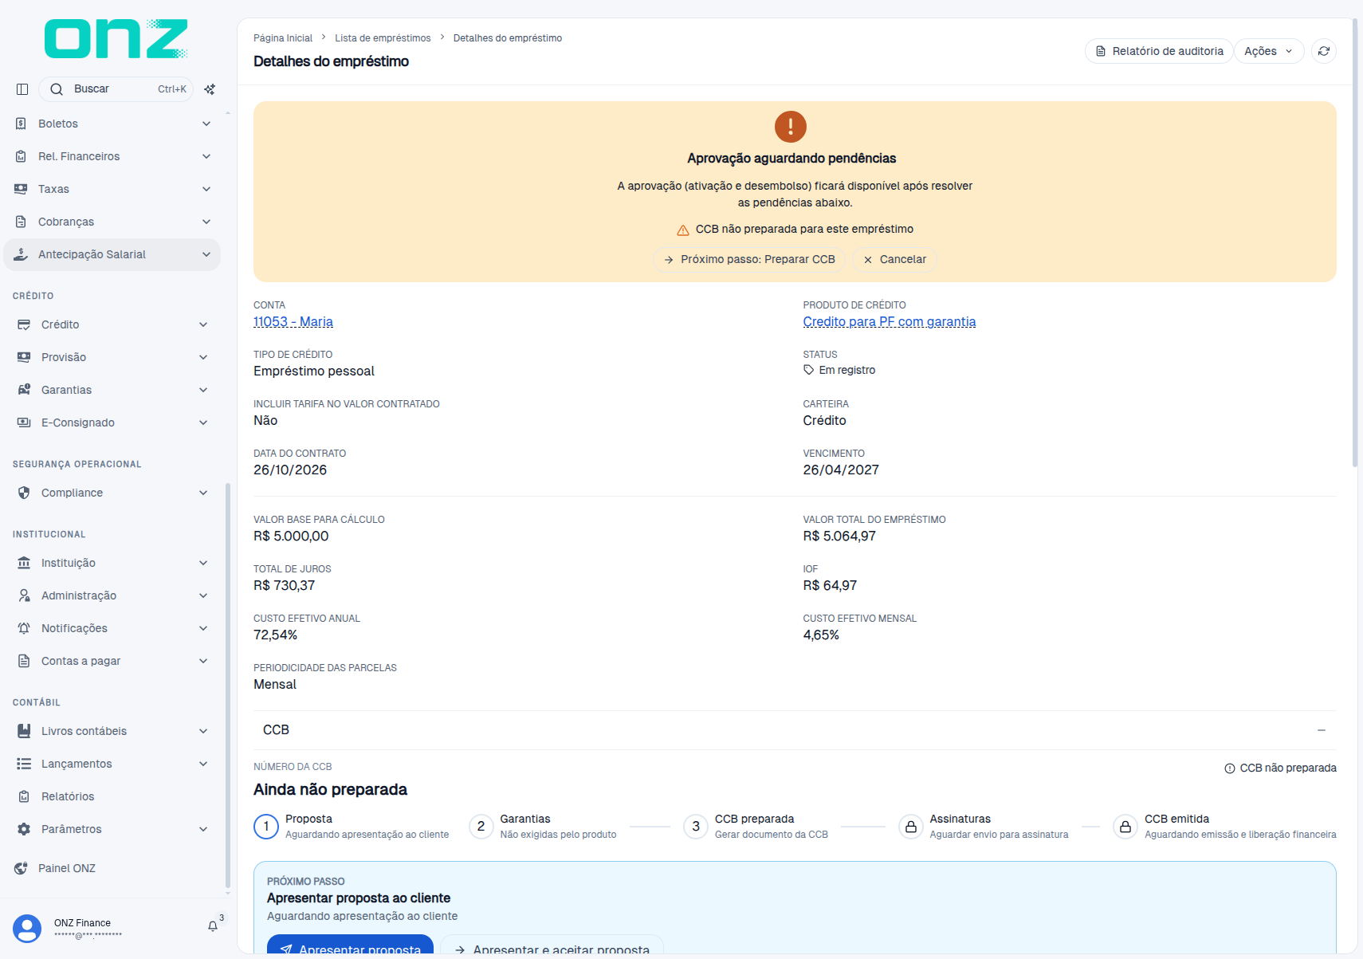Click the Em registro status tag
The width and height of the screenshot is (1363, 959).
click(839, 371)
